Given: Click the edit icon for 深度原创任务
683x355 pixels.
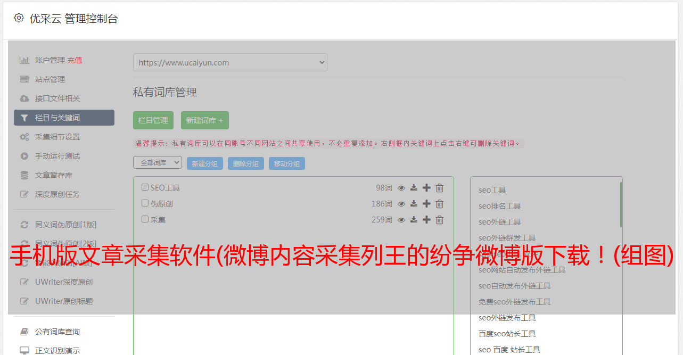Looking at the screenshot, I should coord(24,194).
